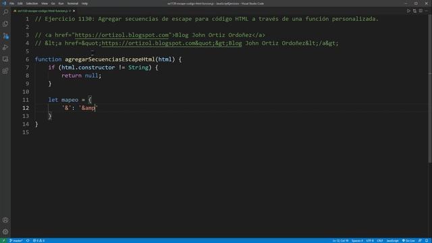The image size is (432, 243).
Task: Open the ortizol.blogspot.com link on line 4
Action: [171, 43]
